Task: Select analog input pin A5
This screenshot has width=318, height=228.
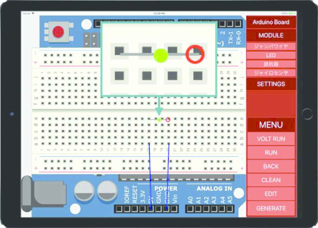Action: click(x=230, y=209)
